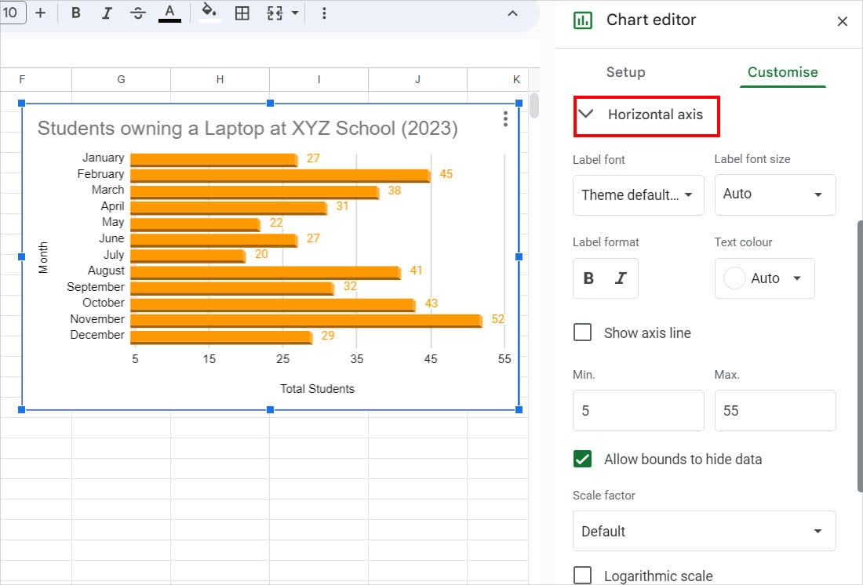Screen dimensions: 863x585
Task: Open the text colour tool
Action: tap(169, 13)
